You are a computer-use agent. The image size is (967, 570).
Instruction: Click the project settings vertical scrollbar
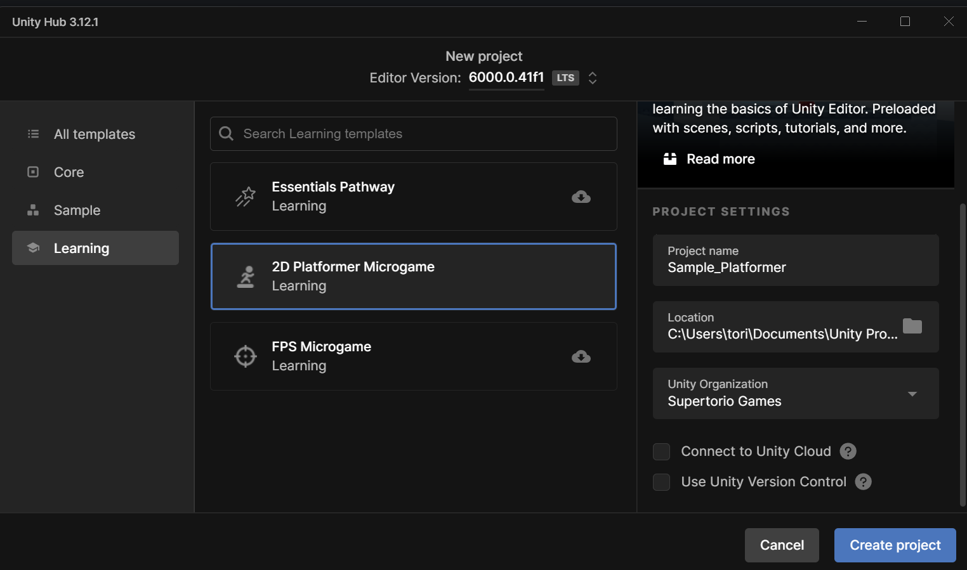coord(963,355)
